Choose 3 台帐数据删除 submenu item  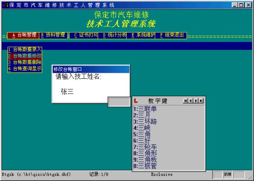click(25, 62)
